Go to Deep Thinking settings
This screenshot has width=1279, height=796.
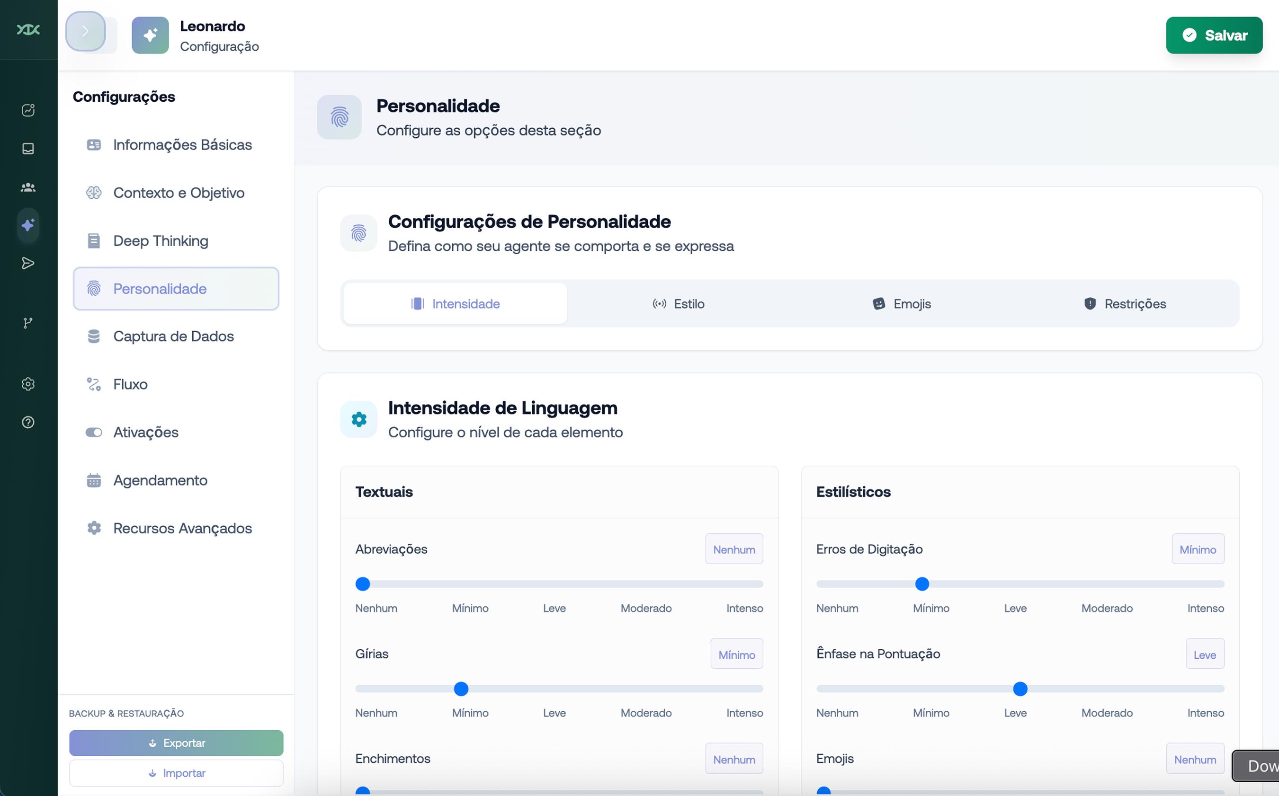point(161,240)
